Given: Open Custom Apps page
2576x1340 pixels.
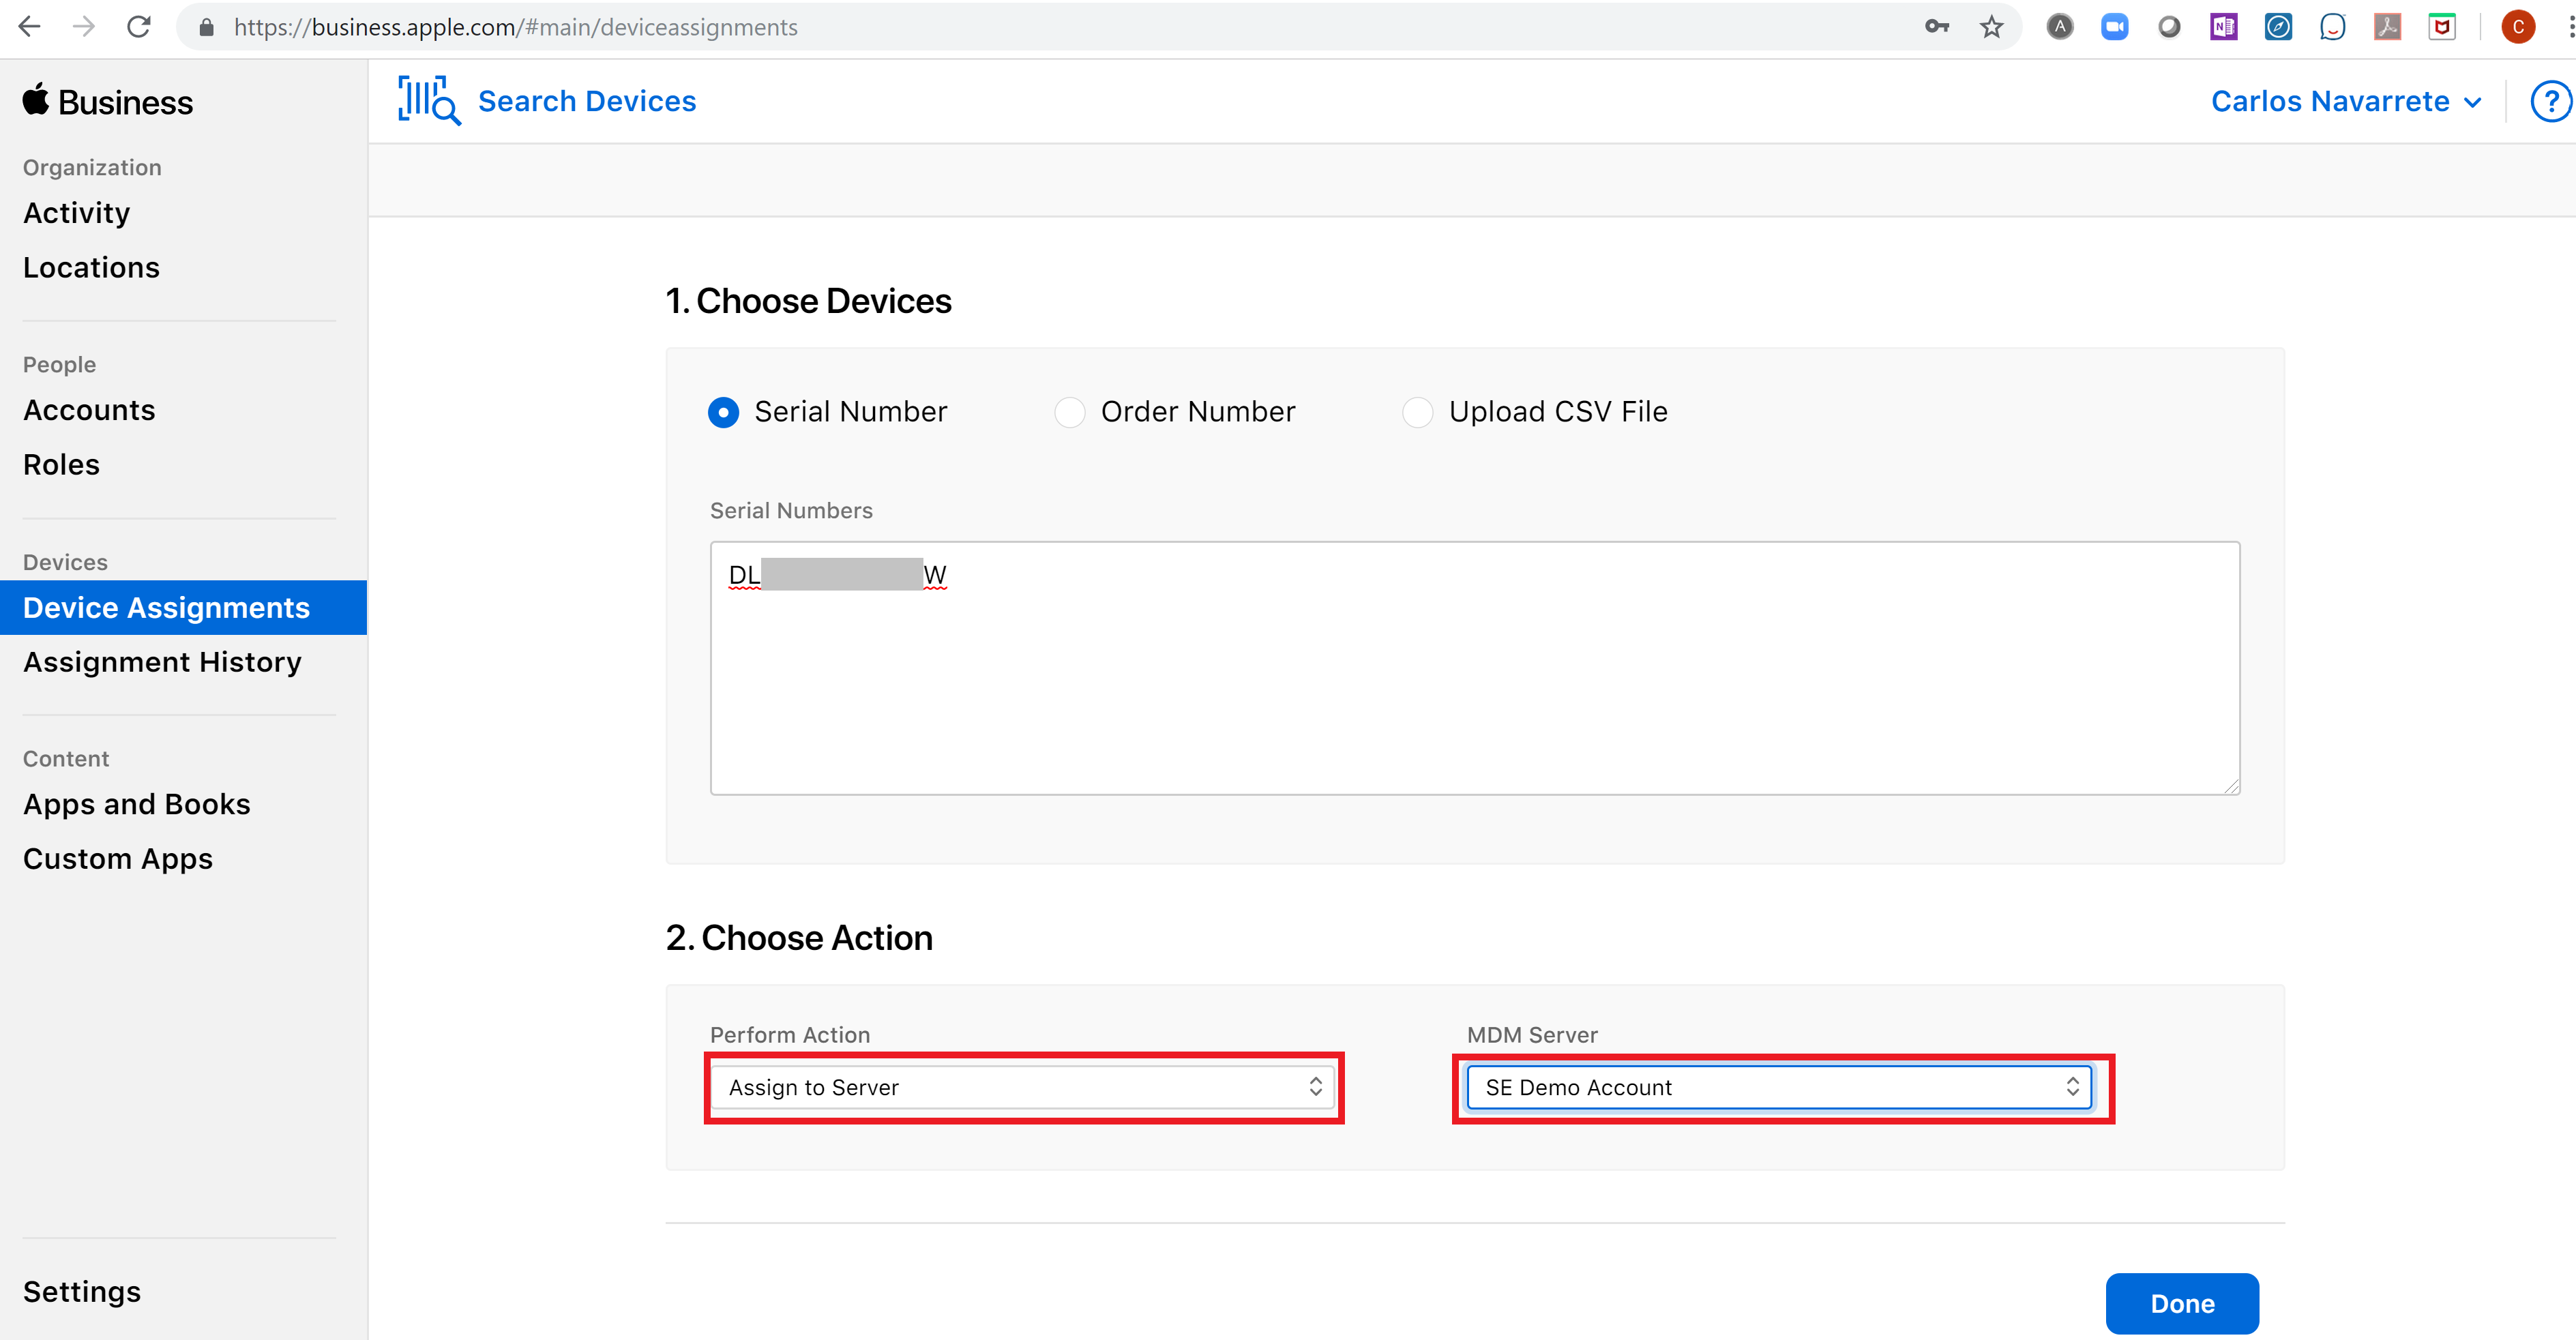Looking at the screenshot, I should pyautogui.click(x=117, y=859).
